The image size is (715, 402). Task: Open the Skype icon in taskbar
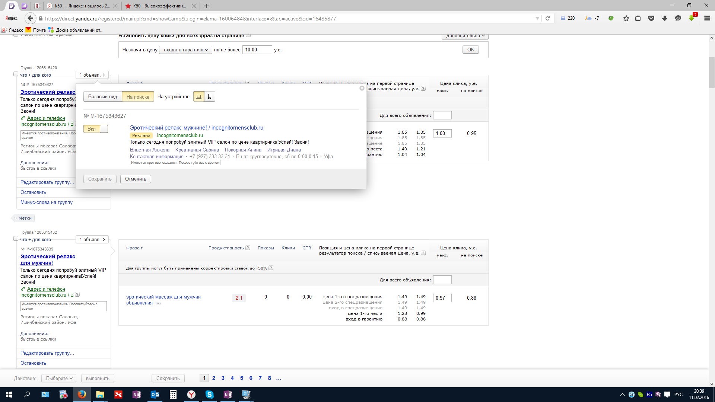click(209, 395)
